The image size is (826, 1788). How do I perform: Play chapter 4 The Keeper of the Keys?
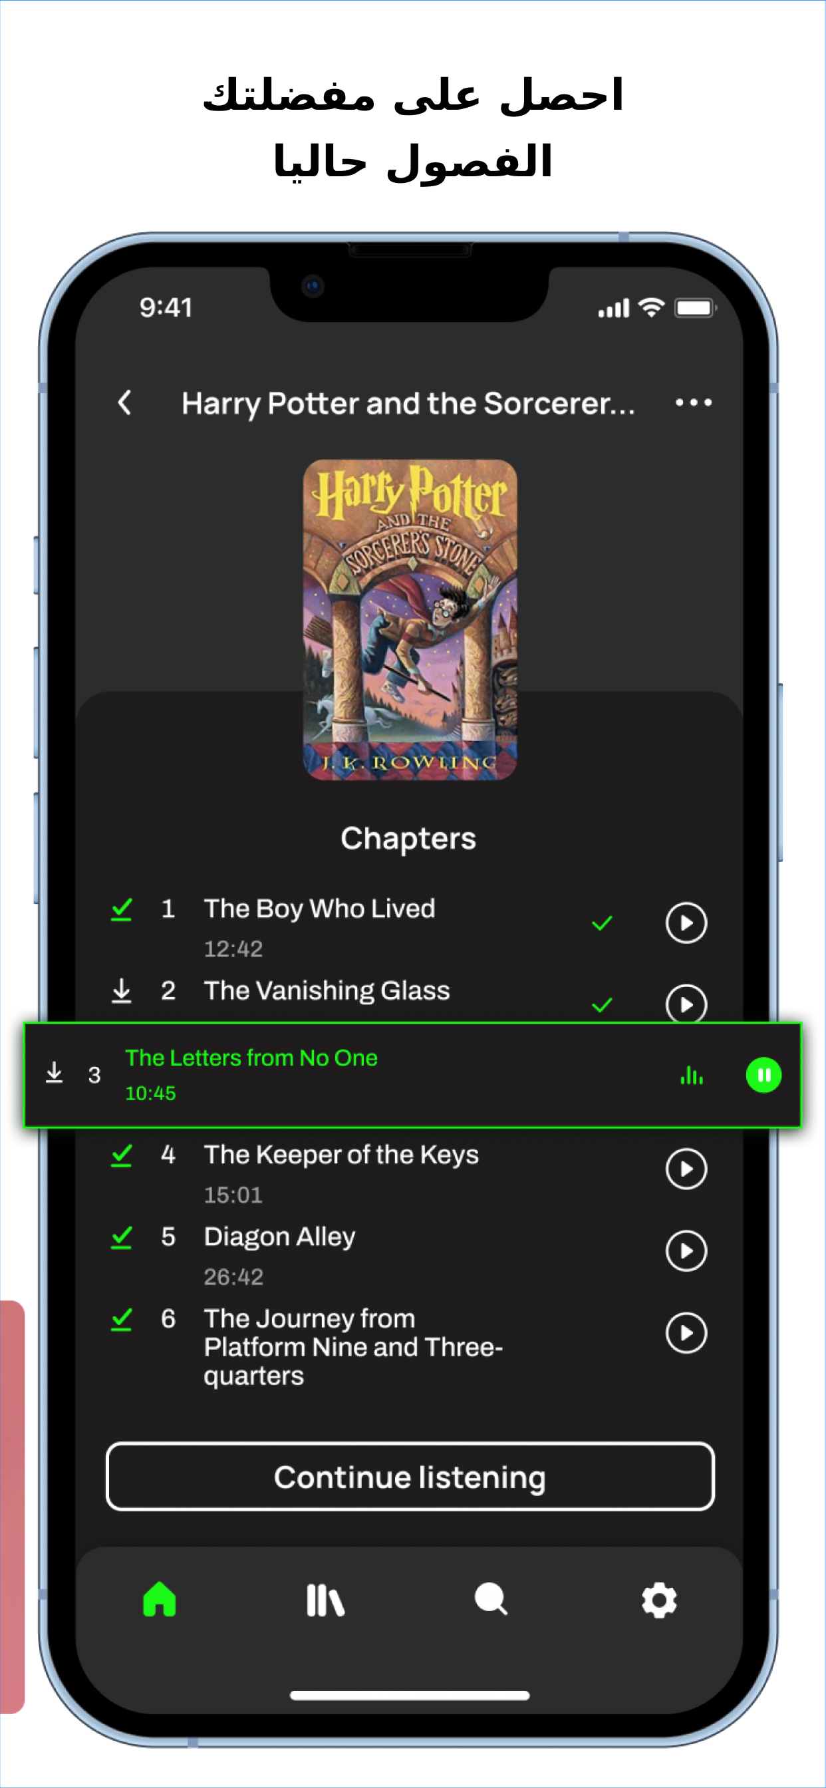click(x=686, y=1169)
